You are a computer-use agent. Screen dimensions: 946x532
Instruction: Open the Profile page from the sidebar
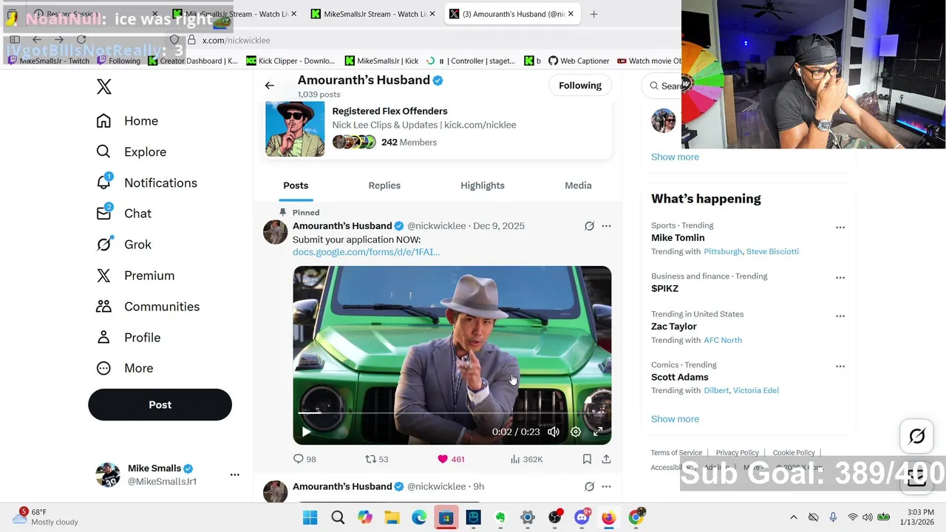[128, 338]
